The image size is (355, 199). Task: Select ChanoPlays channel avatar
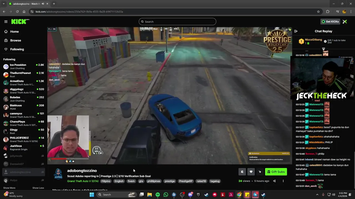pyautogui.click(x=6, y=123)
